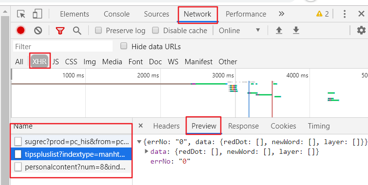The image size is (368, 185).
Task: Activate the inspect element picker icon
Action: tap(21, 14)
